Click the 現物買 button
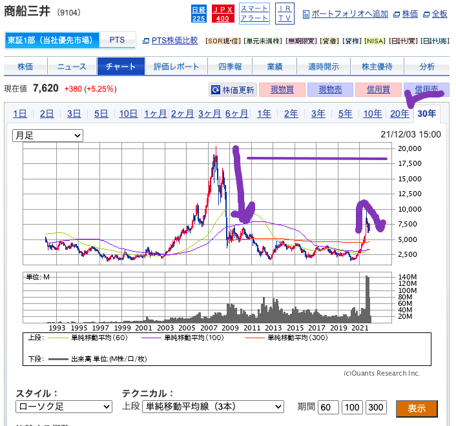456x426 pixels. [282, 90]
